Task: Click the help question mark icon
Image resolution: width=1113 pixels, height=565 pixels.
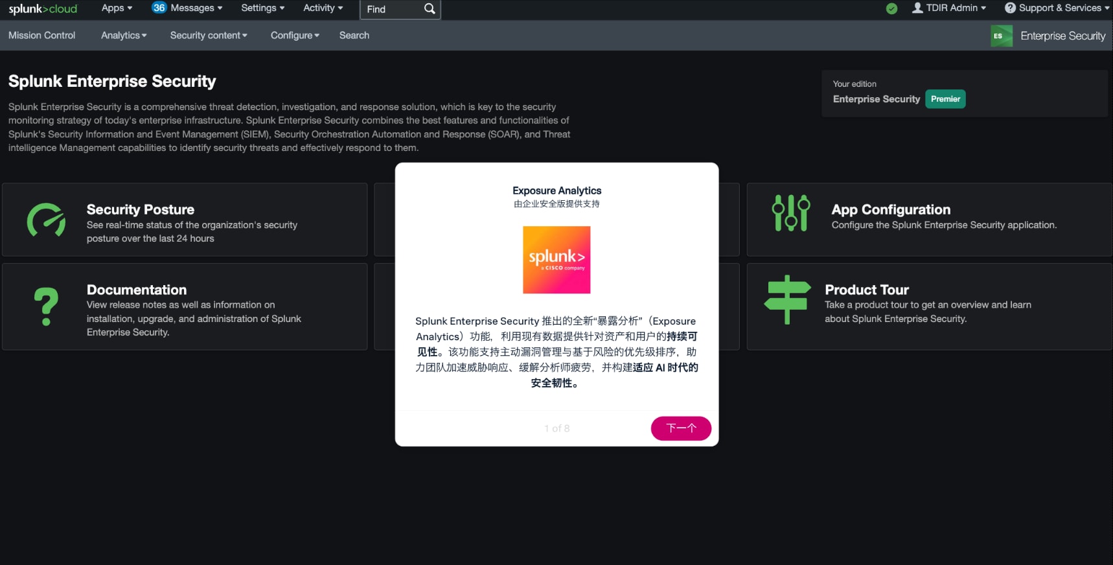Action: [1010, 8]
